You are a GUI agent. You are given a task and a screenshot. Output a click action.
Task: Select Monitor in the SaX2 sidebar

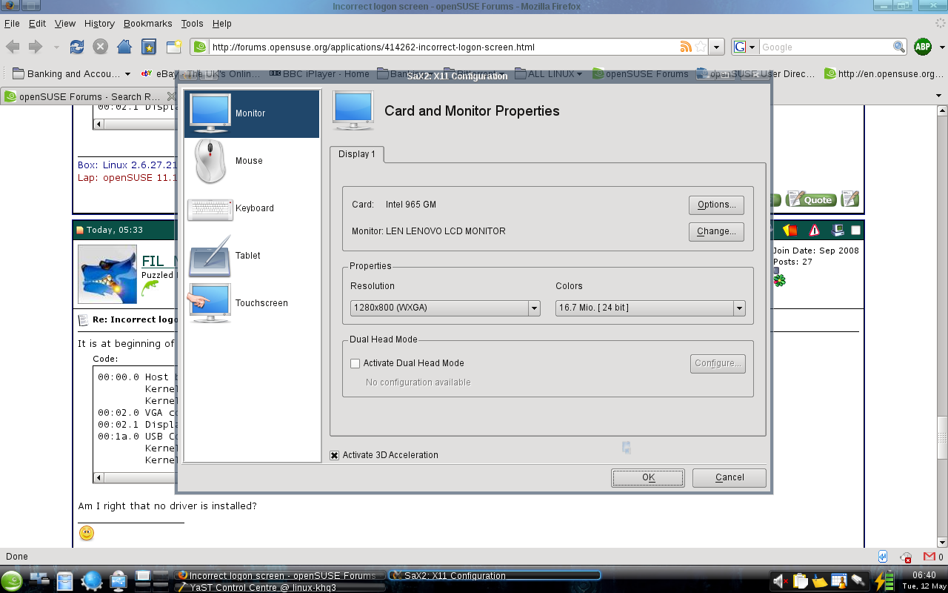tap(252, 113)
